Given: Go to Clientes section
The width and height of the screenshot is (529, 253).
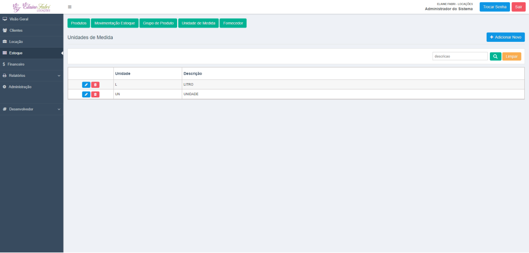Looking at the screenshot, I should point(32,30).
